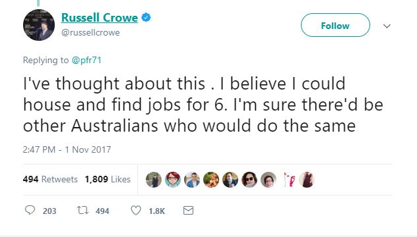The image size is (417, 237).
Task: Click the reply speech bubble icon
Action: pyautogui.click(x=30, y=210)
